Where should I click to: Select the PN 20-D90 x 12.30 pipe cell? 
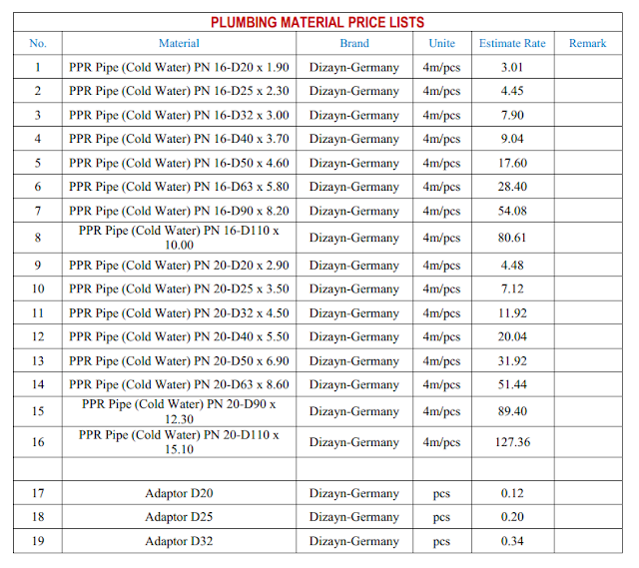[x=179, y=411]
